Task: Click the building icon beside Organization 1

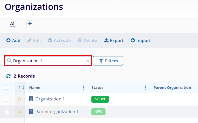Action: click(31, 99)
